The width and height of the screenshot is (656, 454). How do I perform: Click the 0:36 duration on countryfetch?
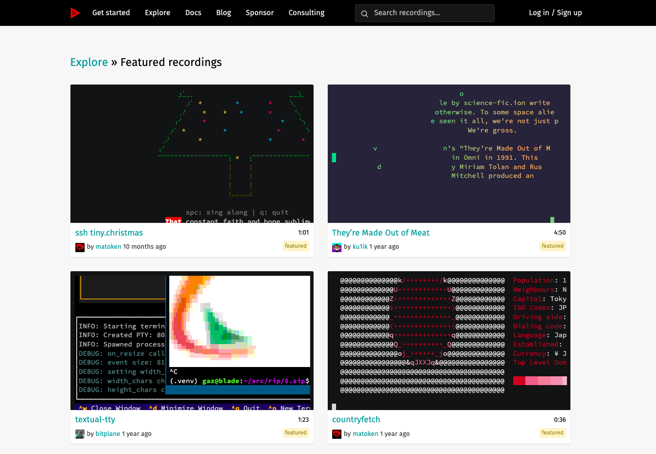[x=560, y=420]
